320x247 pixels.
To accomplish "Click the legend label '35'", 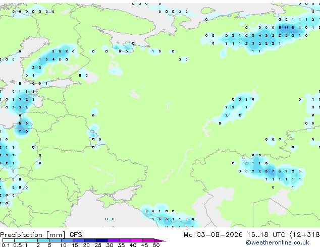I will pos(121,245).
